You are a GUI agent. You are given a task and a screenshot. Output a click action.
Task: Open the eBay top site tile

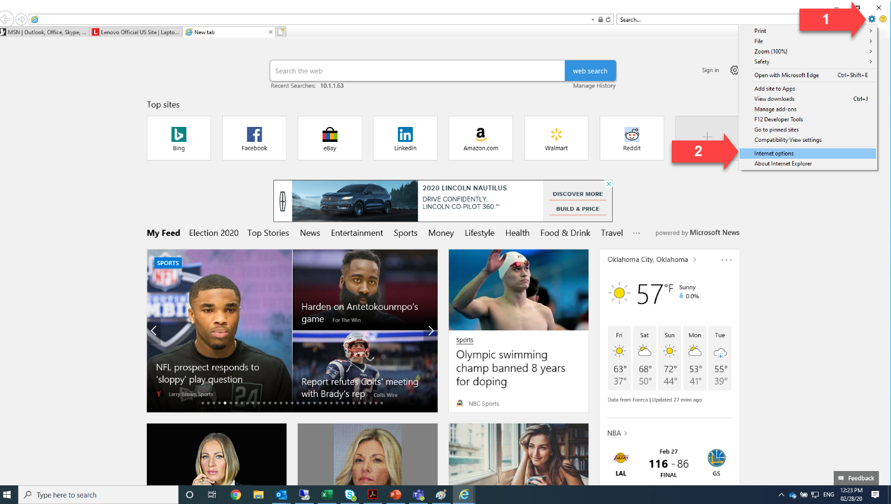pos(330,138)
